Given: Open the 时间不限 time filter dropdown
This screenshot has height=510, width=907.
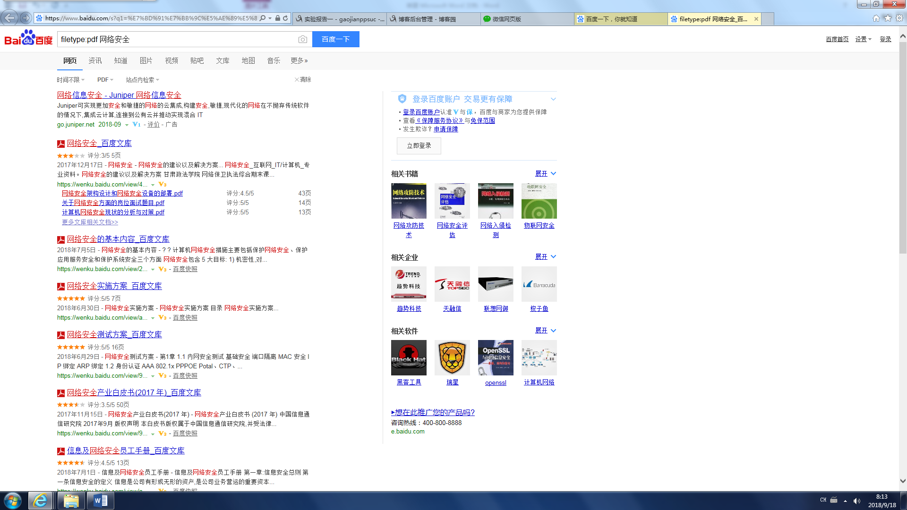Looking at the screenshot, I should (70, 80).
